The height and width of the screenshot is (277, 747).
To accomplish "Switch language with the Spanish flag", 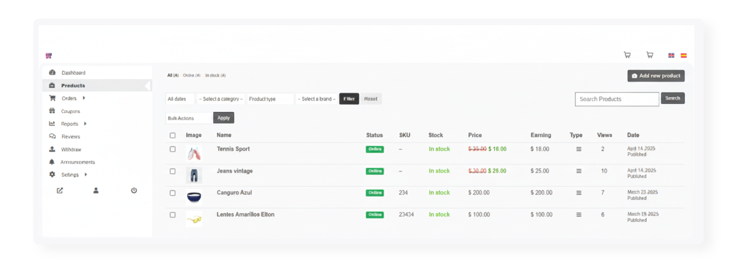I will [684, 55].
